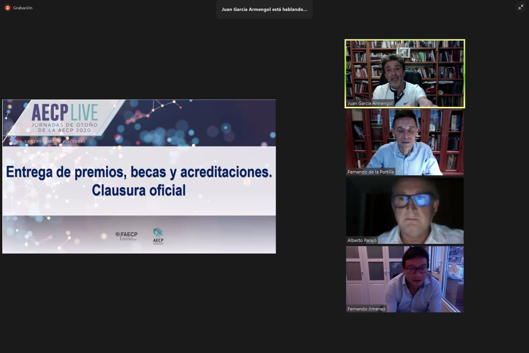
Task: Select Alberto Parajó's video tile
Action: [x=405, y=210]
